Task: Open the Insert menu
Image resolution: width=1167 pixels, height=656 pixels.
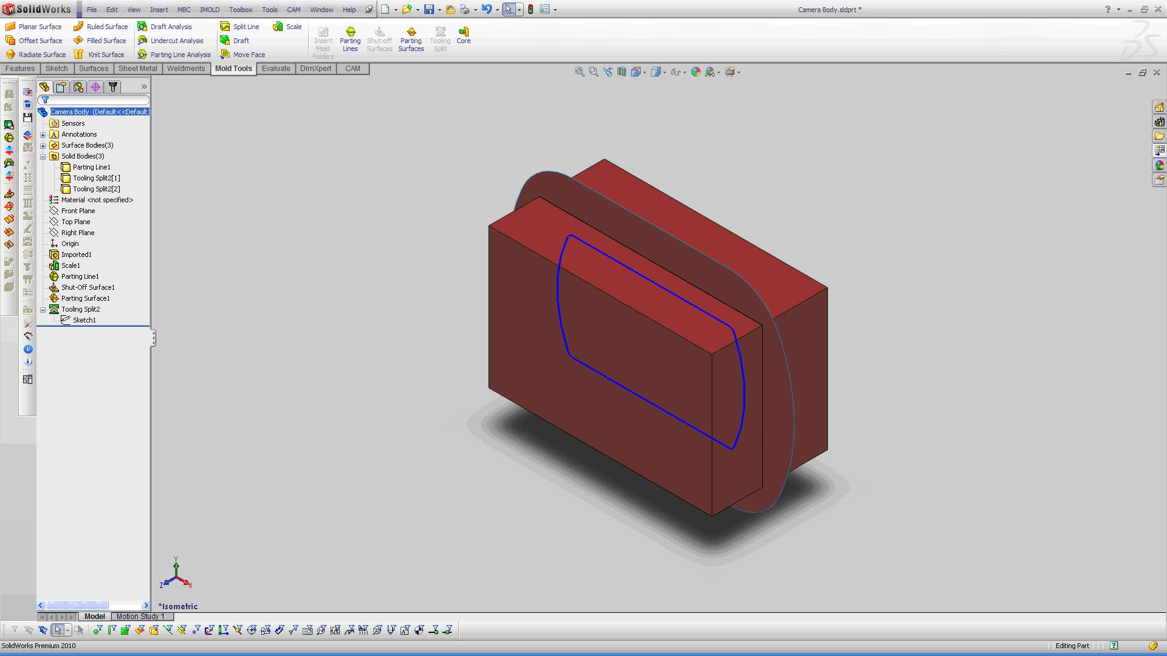Action: tap(159, 10)
